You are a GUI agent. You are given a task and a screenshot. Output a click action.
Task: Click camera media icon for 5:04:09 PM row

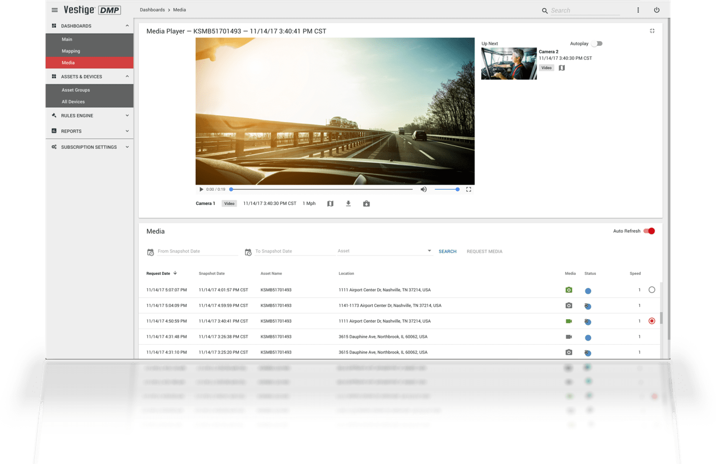569,306
